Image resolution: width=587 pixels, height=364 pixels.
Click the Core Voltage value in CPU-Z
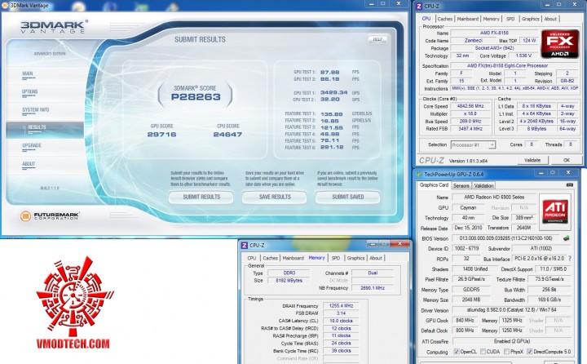[523, 55]
